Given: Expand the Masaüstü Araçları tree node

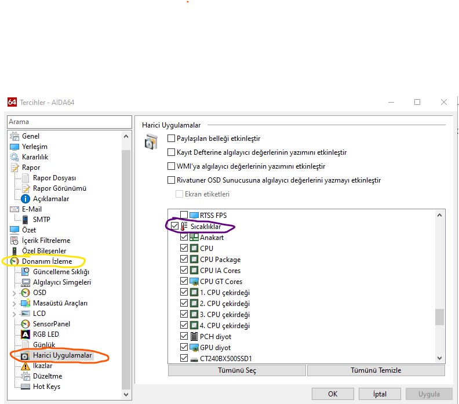Looking at the screenshot, I should pyautogui.click(x=14, y=304).
